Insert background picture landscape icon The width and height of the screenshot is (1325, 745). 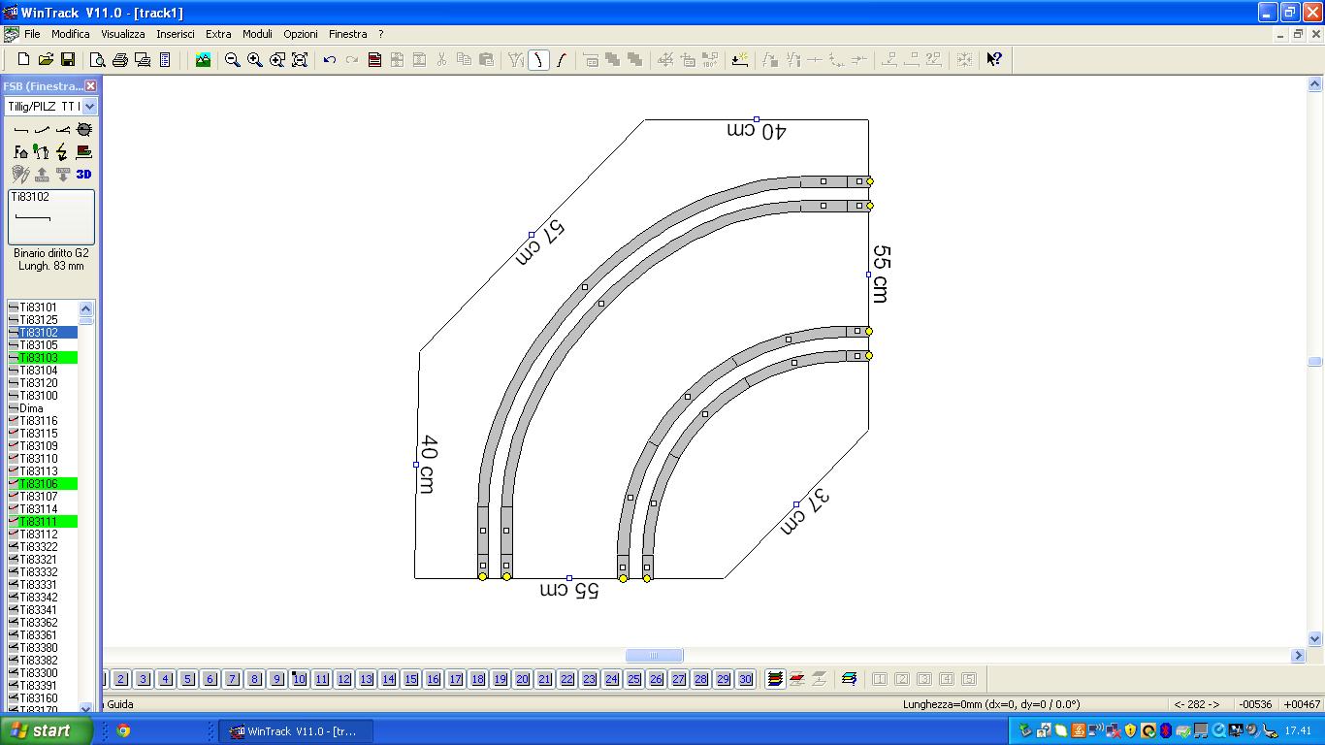(x=203, y=60)
